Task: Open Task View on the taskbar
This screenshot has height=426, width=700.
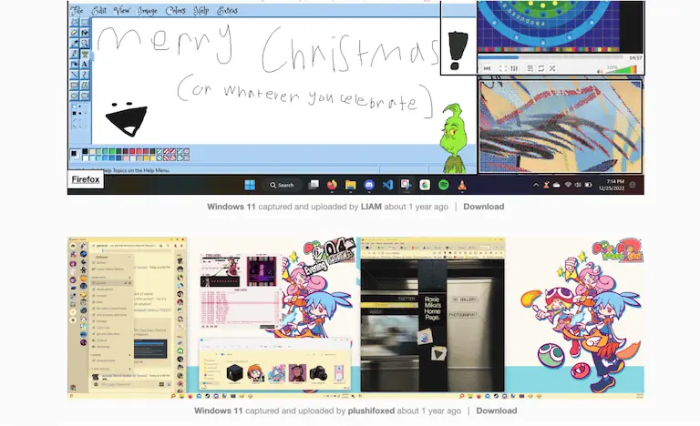Action: click(314, 185)
